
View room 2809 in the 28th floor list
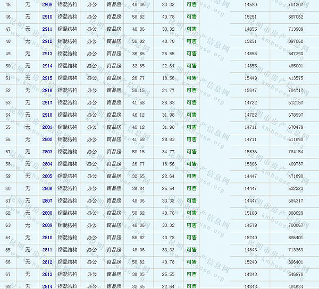tap(47, 225)
